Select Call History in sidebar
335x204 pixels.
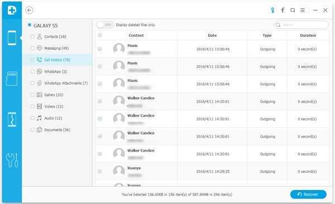[x=58, y=60]
